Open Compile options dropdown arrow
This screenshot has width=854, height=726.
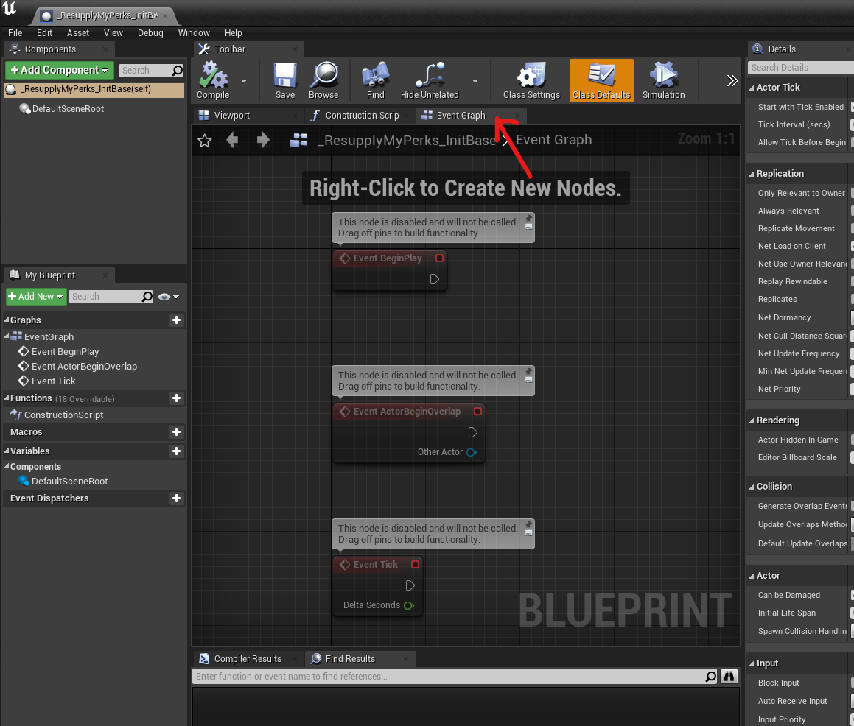click(244, 81)
